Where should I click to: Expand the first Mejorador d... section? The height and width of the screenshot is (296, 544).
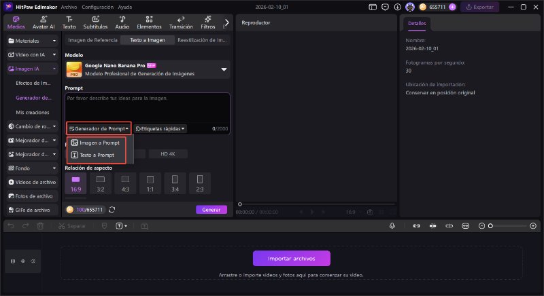point(32,141)
